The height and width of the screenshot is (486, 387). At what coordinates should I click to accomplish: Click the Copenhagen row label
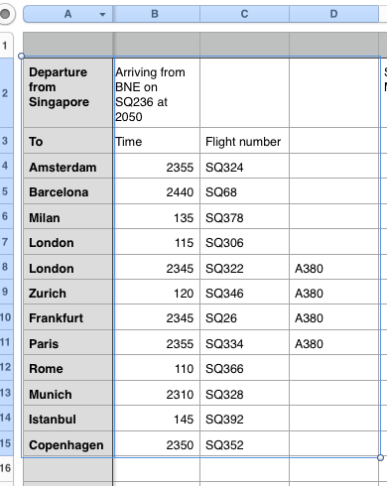point(68,443)
